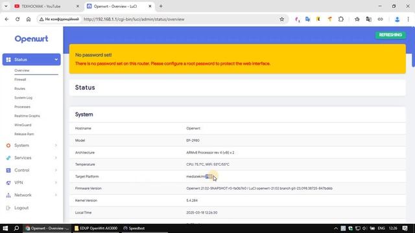
Task: Open the browser profile avatar icon
Action: tap(397, 19)
